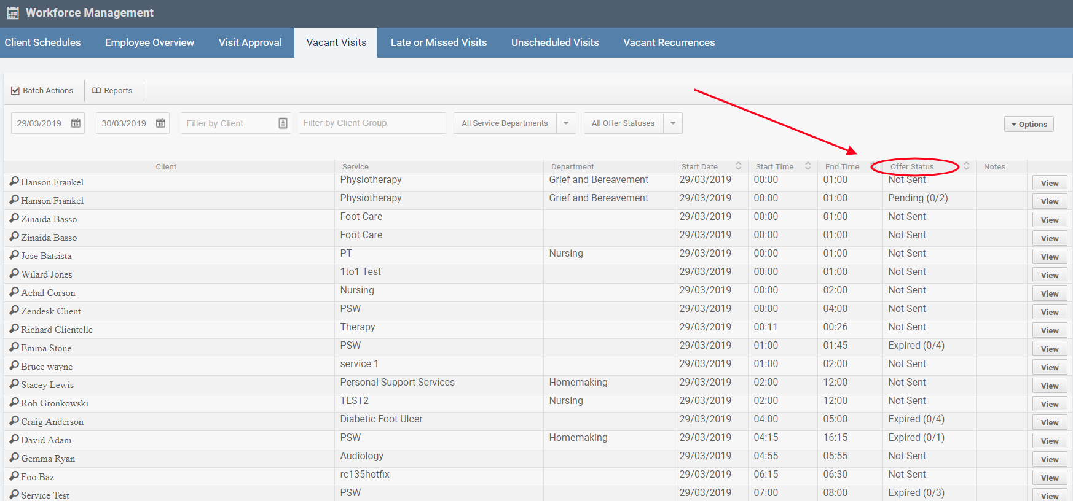Screen dimensions: 1073x501
Task: Open the Reports book icon
Action: (96, 90)
